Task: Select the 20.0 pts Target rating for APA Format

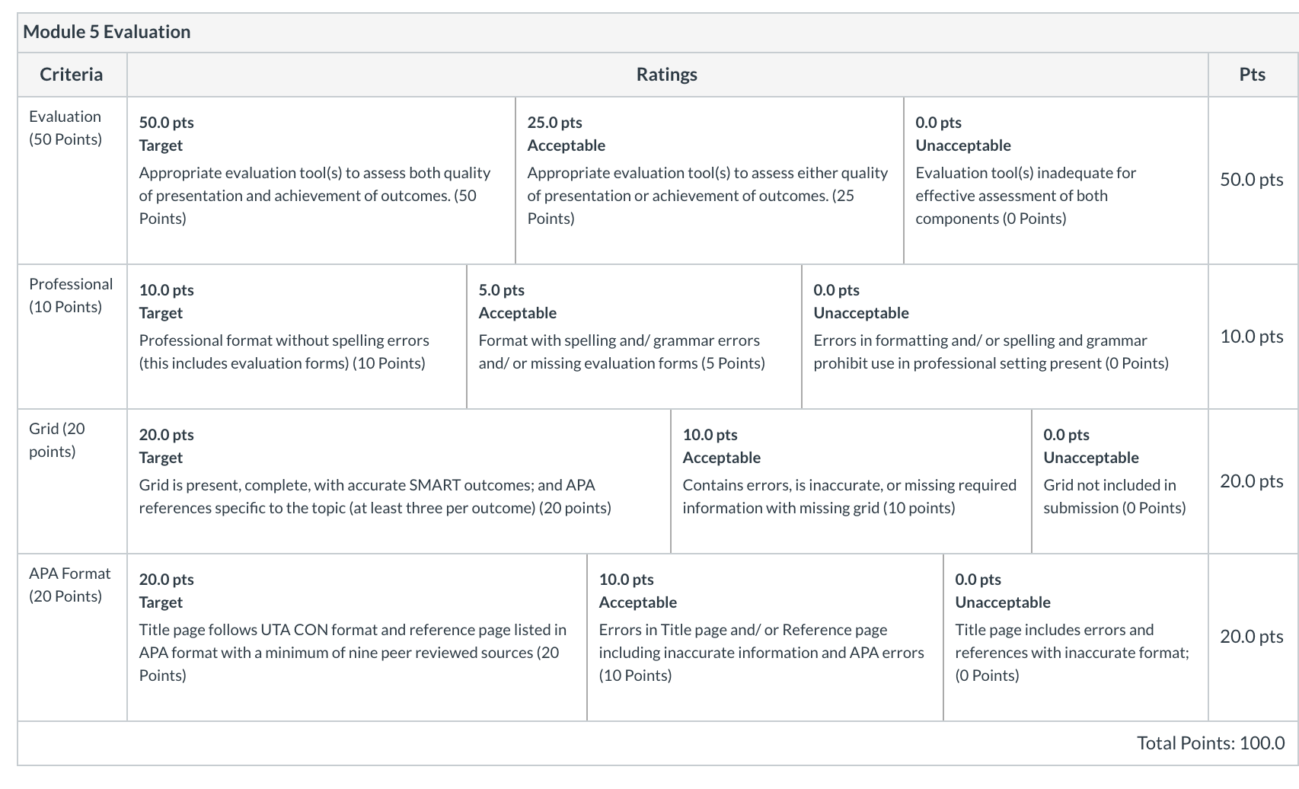Action: coord(357,637)
